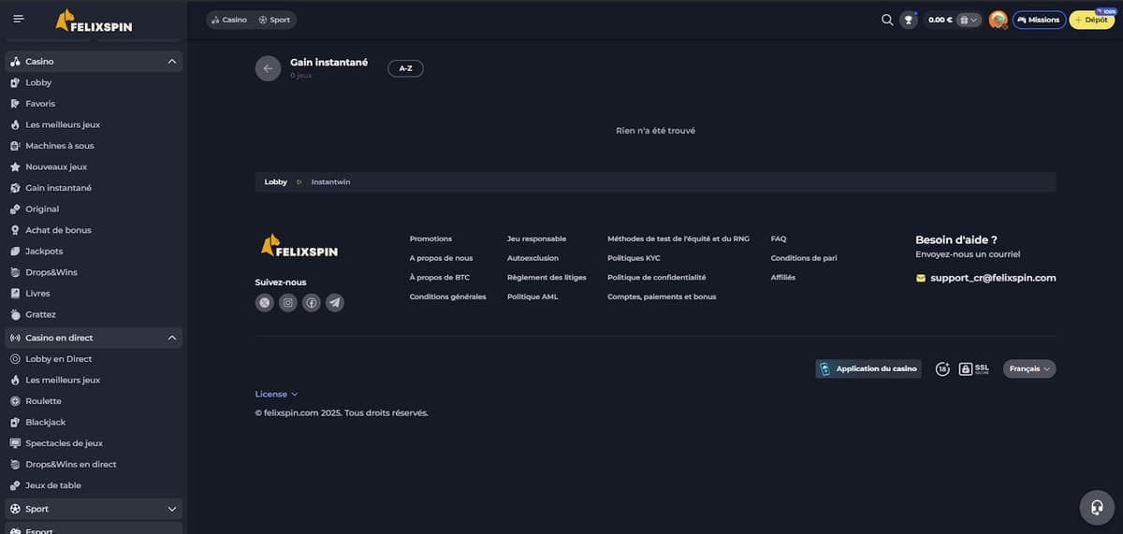Click support_cr@felixspin.com email link

pos(993,278)
